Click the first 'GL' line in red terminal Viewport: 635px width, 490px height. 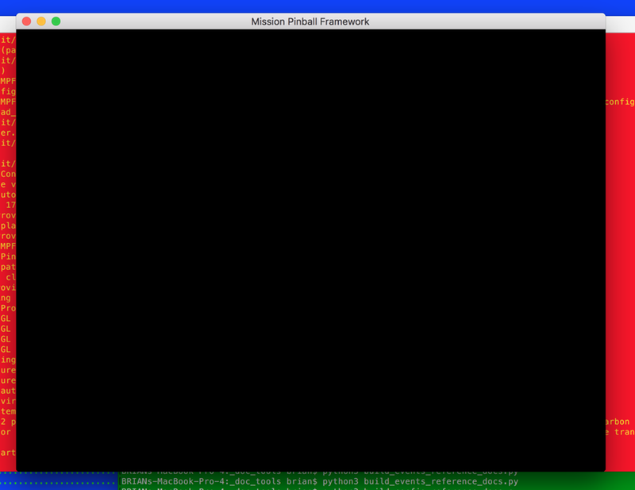[6, 318]
